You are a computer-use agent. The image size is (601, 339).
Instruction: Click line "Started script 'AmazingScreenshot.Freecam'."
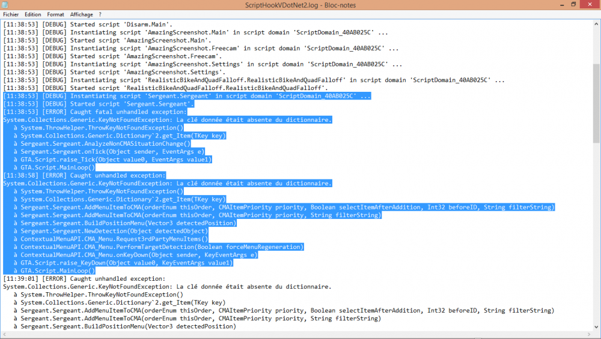pyautogui.click(x=113, y=56)
